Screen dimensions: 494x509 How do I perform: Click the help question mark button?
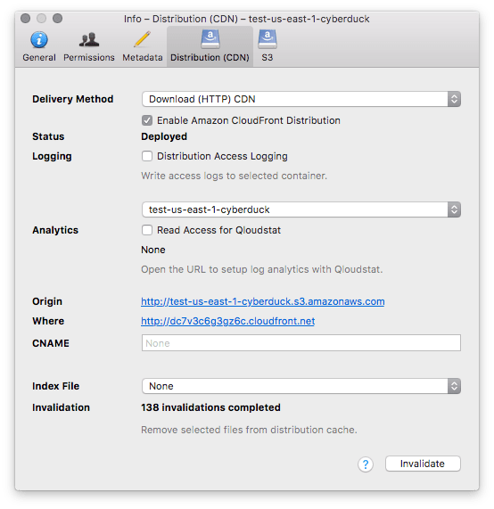click(x=366, y=464)
